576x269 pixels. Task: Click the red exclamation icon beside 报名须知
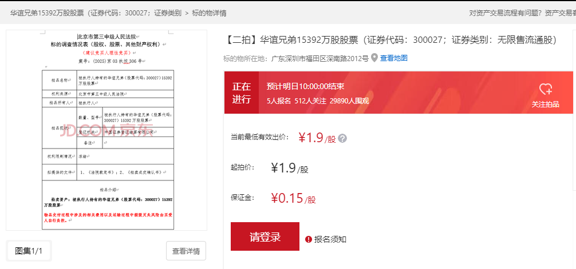[309, 240]
